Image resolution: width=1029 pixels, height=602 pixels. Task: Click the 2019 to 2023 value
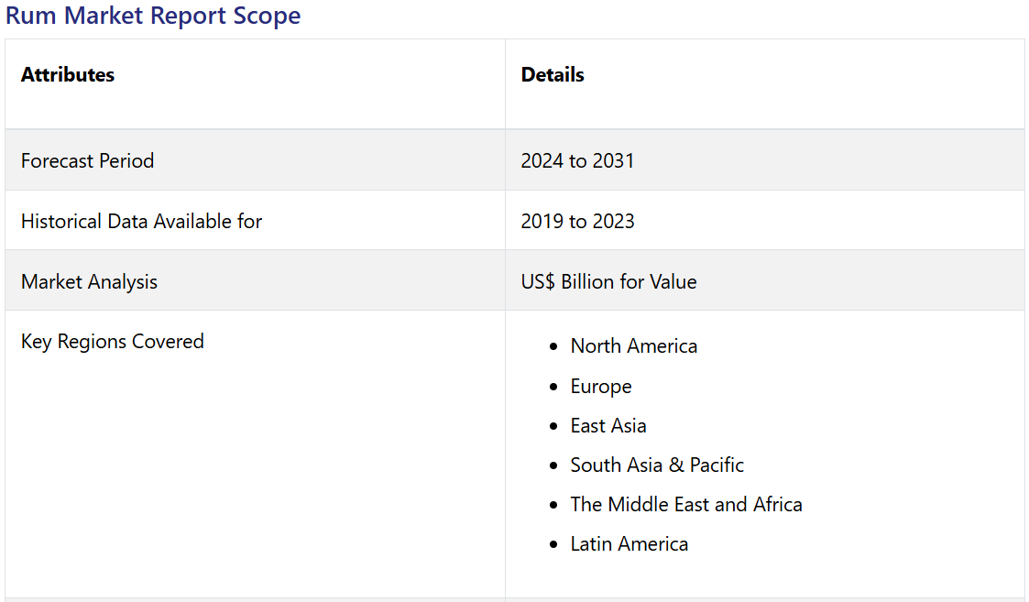pyautogui.click(x=577, y=221)
